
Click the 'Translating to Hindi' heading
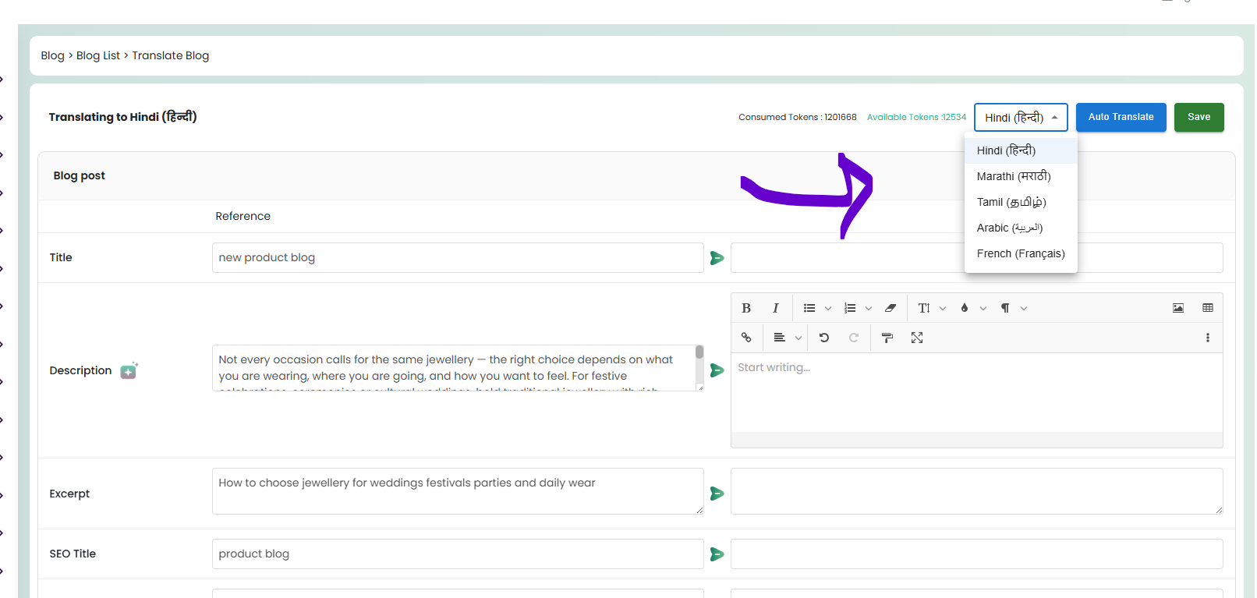(122, 116)
